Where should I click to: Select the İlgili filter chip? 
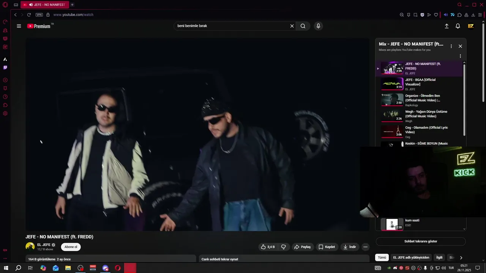[x=439, y=257]
